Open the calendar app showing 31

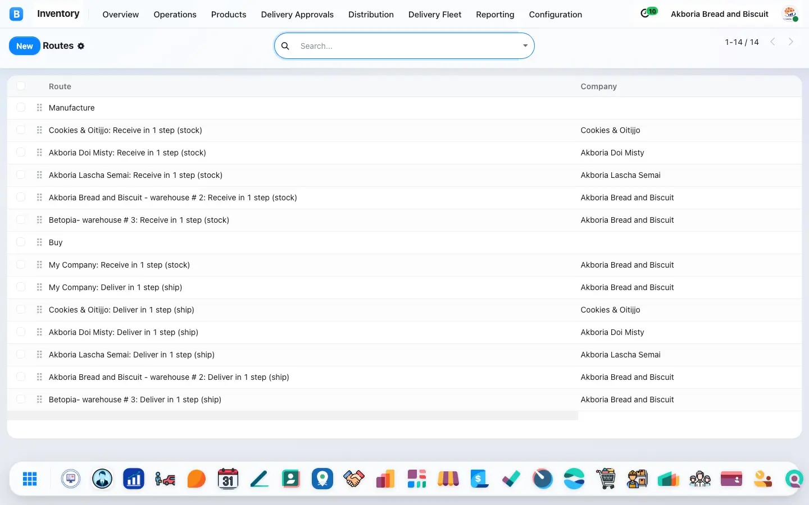(228, 479)
